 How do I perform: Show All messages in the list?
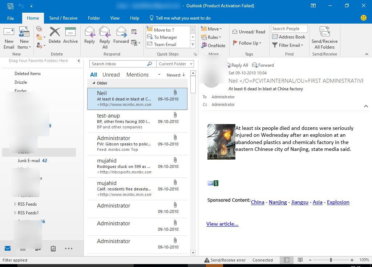93,75
